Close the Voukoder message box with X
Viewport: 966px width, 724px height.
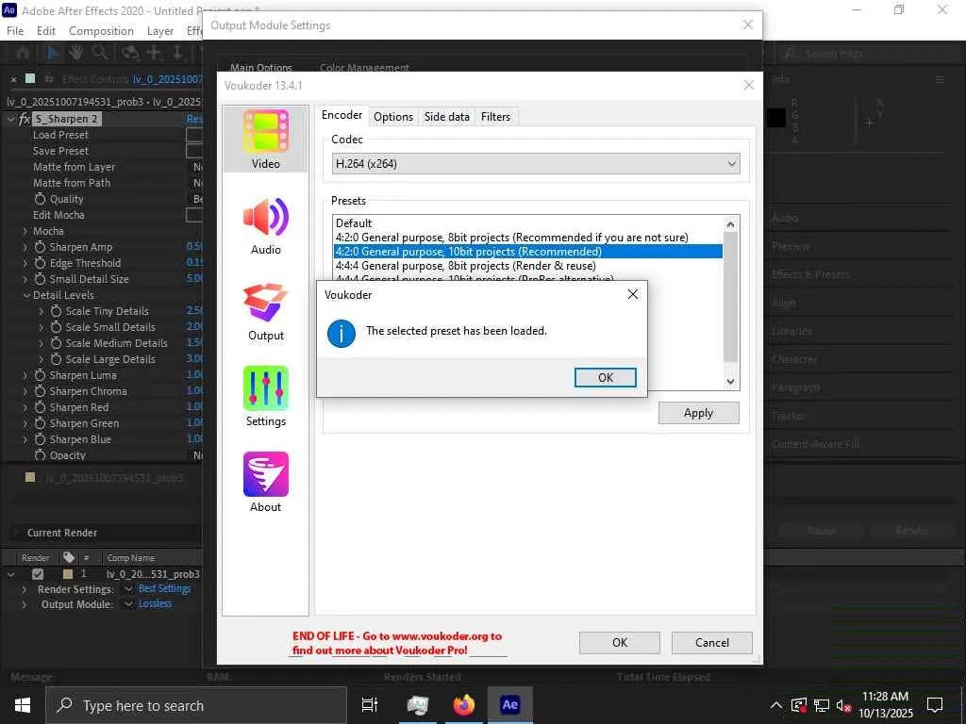(x=633, y=294)
